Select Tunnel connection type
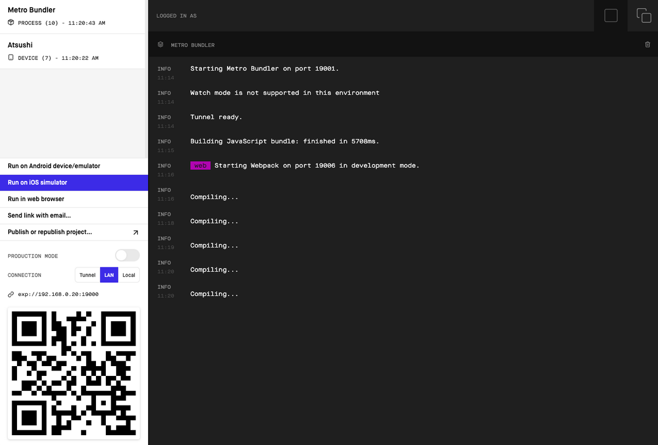The image size is (658, 445). pos(87,275)
